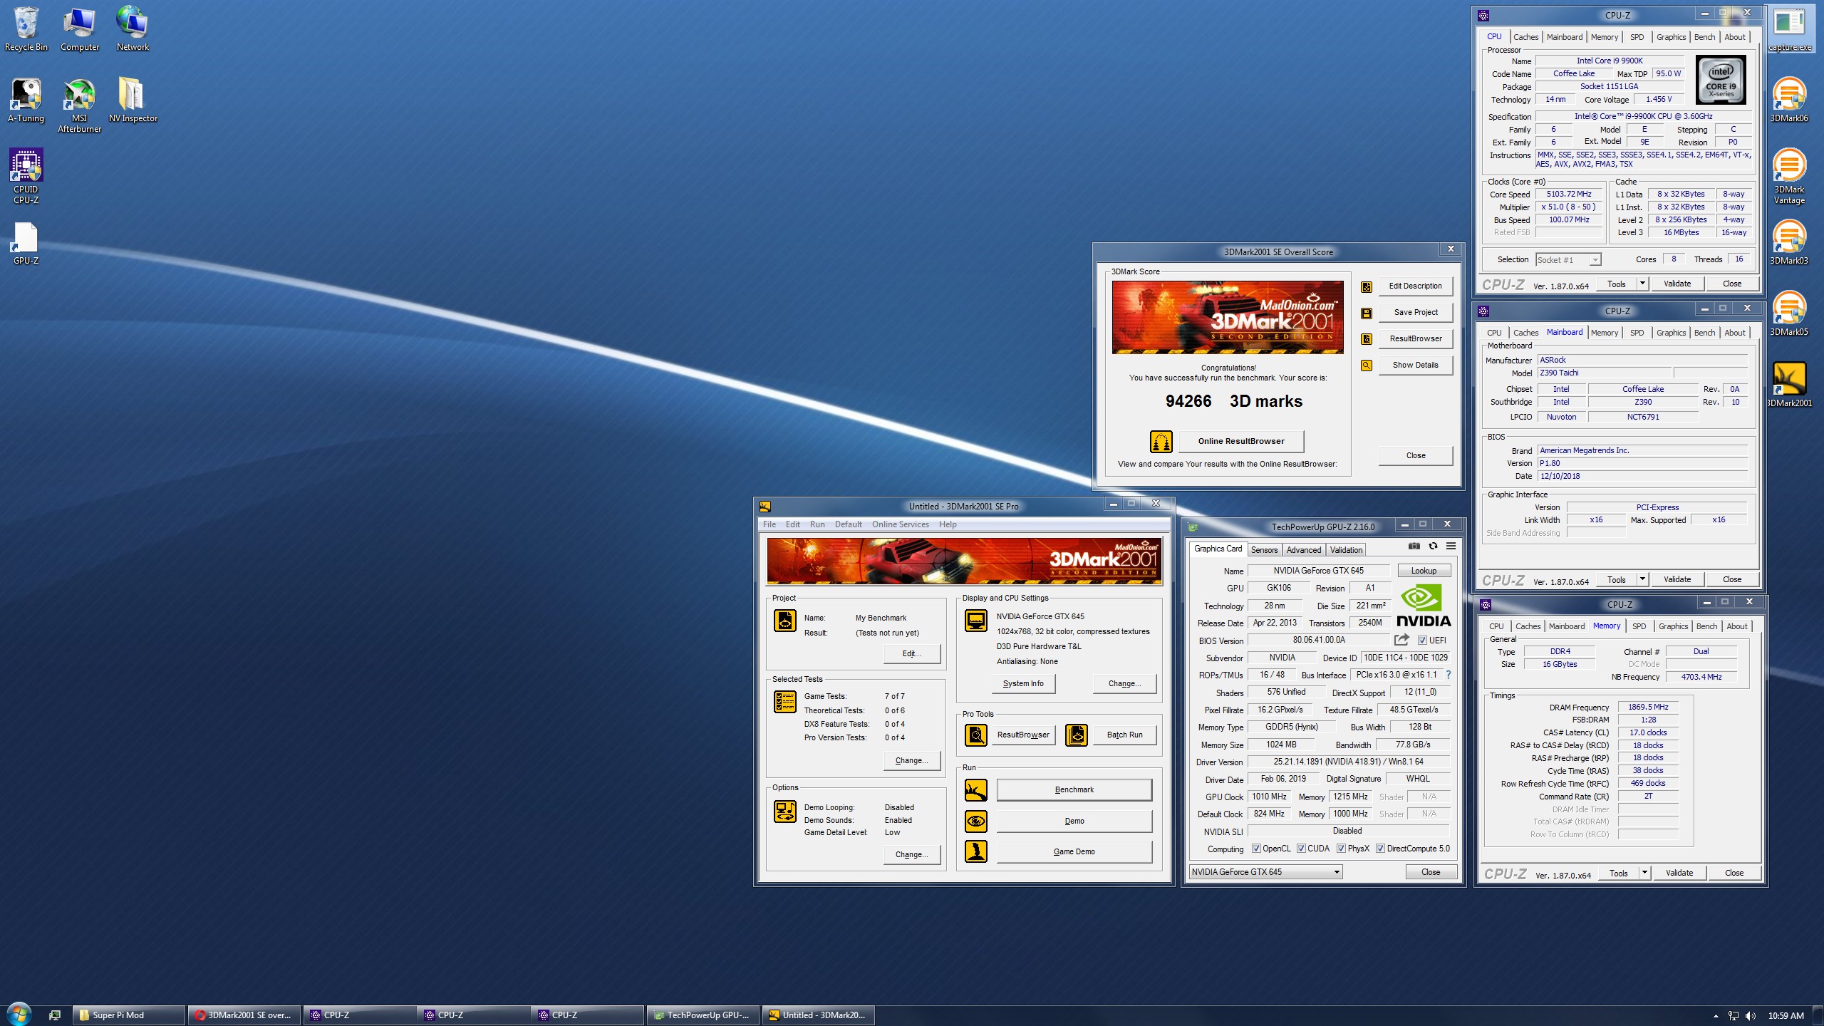This screenshot has height=1026, width=1824.
Task: Open the Recycle Bin desktop icon
Action: 26,30
